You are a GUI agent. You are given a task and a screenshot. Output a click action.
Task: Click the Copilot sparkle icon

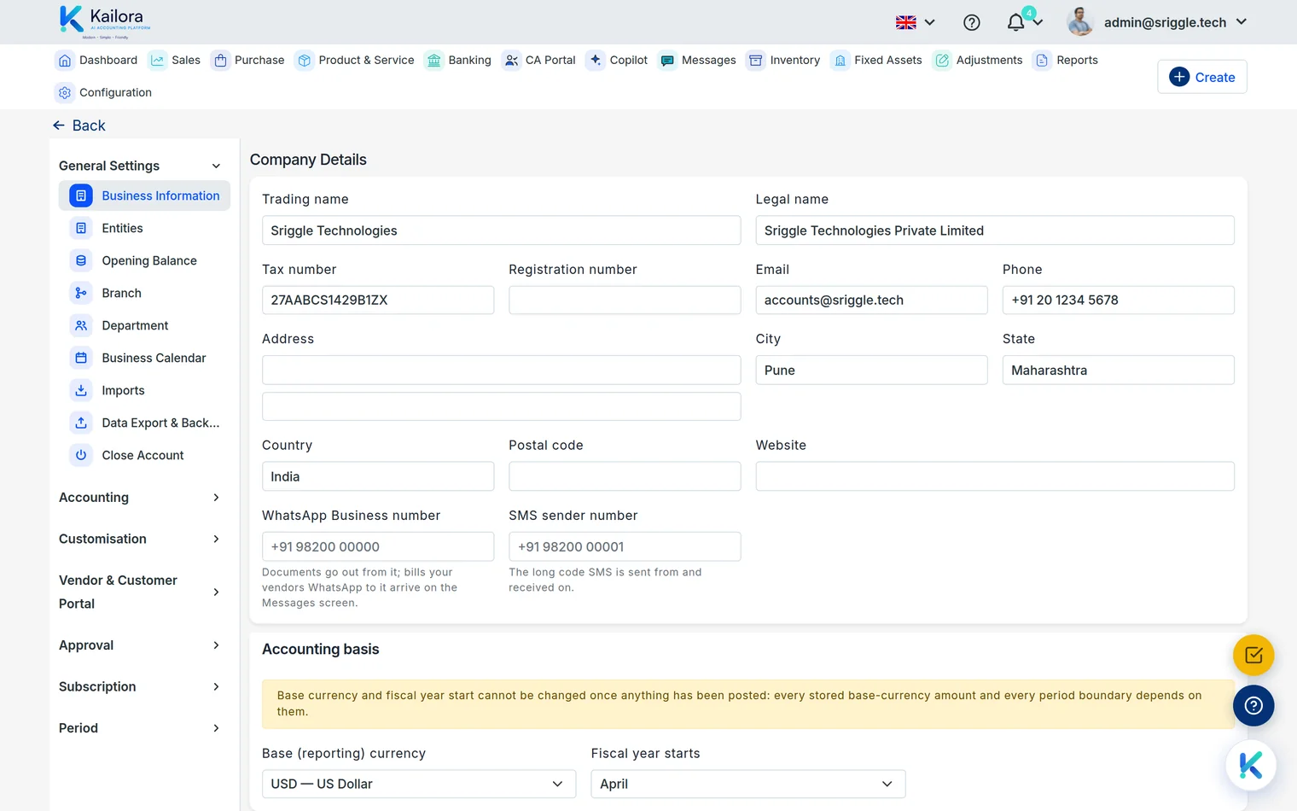coord(596,60)
